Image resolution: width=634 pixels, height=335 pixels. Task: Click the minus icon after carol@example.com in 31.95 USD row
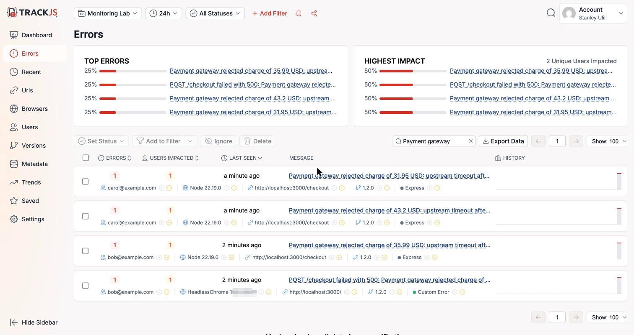pyautogui.click(x=169, y=188)
